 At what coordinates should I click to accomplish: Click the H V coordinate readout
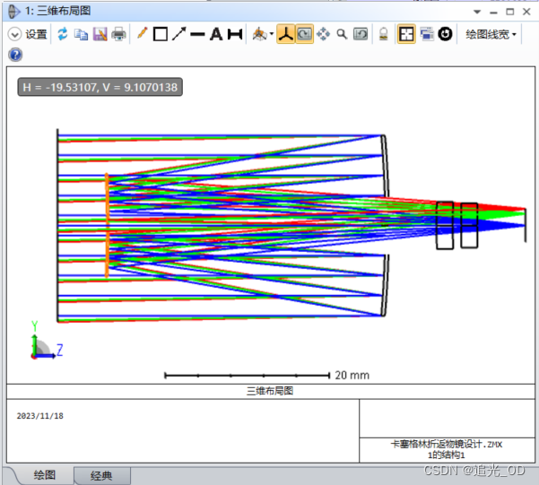point(100,87)
